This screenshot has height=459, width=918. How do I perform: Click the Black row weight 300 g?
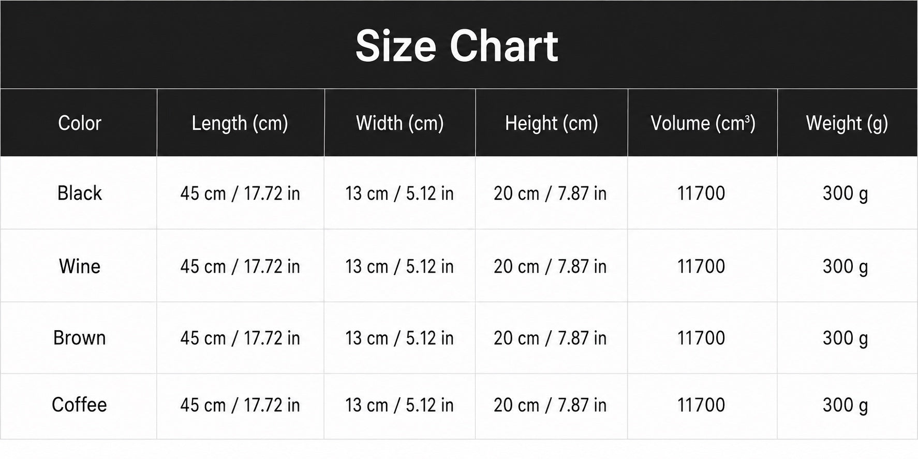[x=846, y=194]
